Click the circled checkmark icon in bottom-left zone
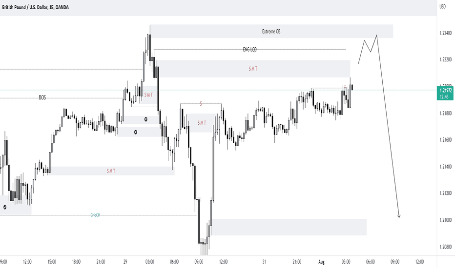Image resolution: width=455 pixels, height=268 pixels. [5, 207]
